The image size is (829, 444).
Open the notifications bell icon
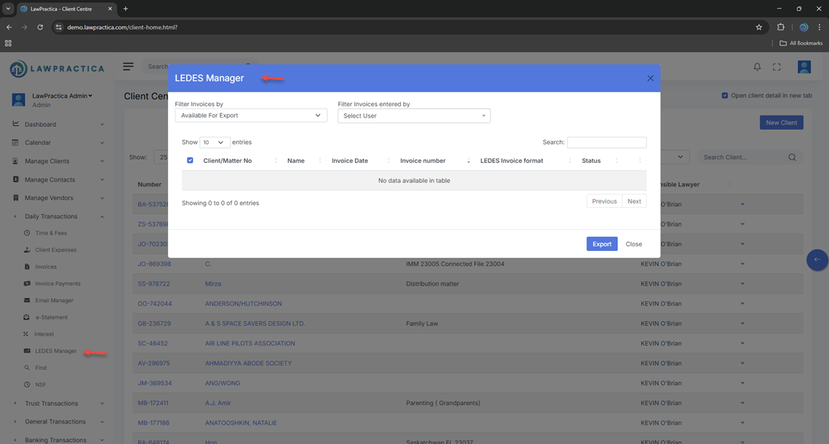click(x=757, y=67)
